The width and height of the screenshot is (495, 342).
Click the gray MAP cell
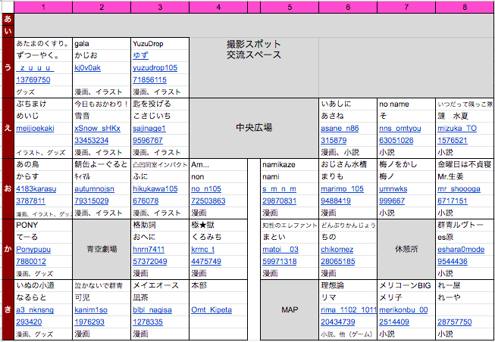[289, 309]
